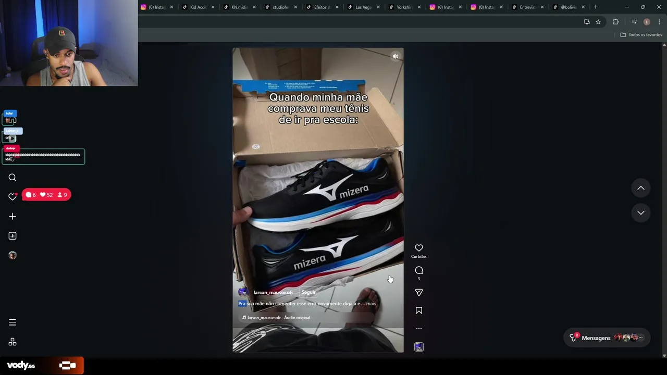The height and width of the screenshot is (375, 667).
Task: Open the media controls toolbar icon
Action: (x=634, y=22)
